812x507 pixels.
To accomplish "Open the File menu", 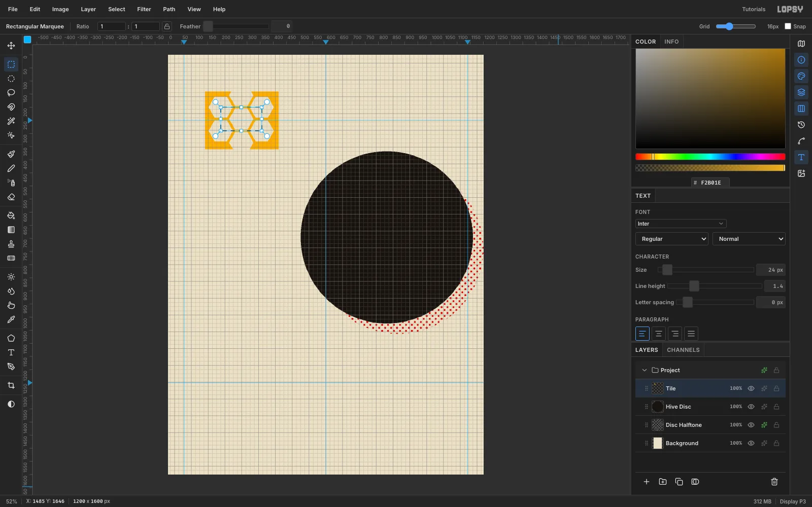I will 13,9.
